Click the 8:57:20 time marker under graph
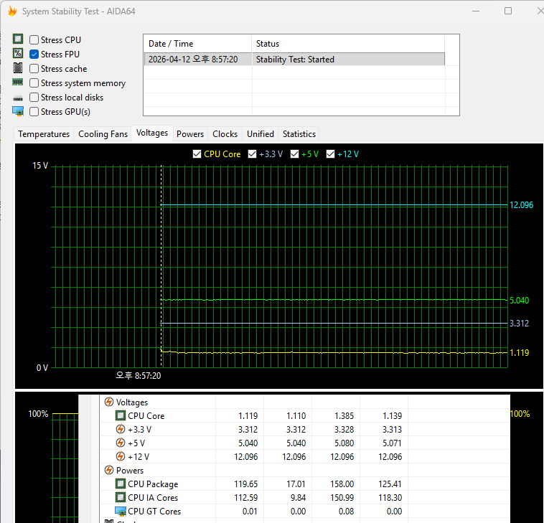 [138, 376]
